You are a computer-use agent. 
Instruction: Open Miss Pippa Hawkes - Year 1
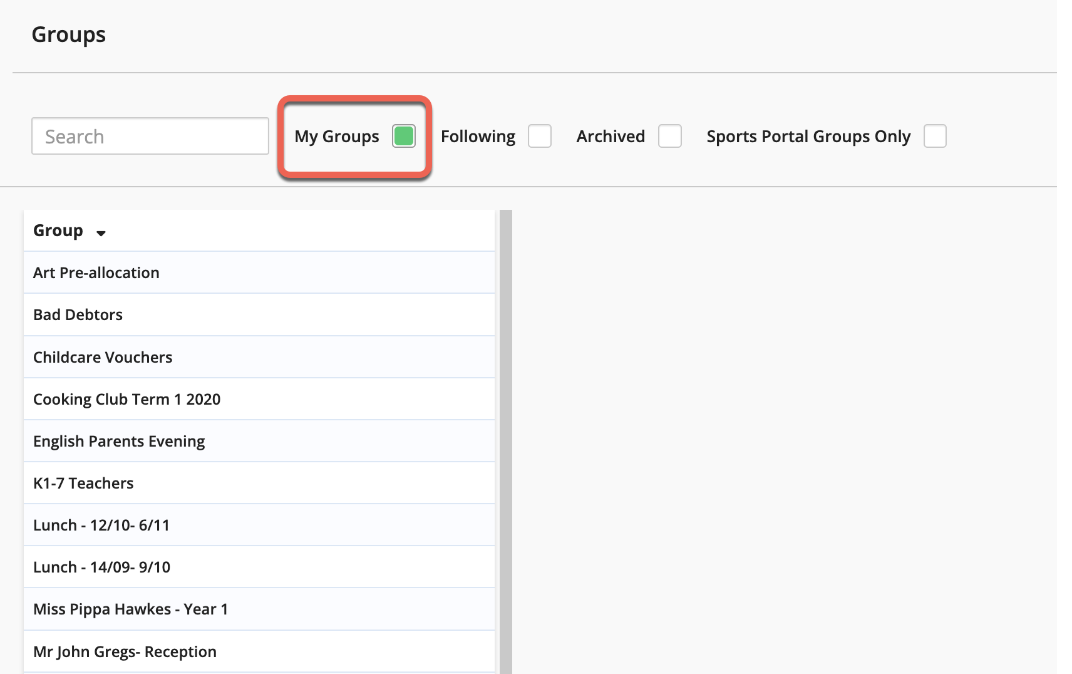[259, 609]
